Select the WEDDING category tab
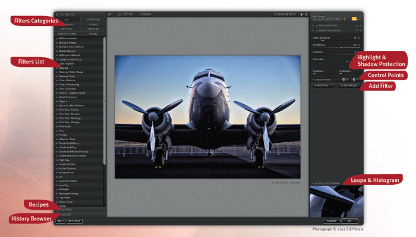Image resolution: width=416 pixels, height=237 pixels. click(x=67, y=29)
